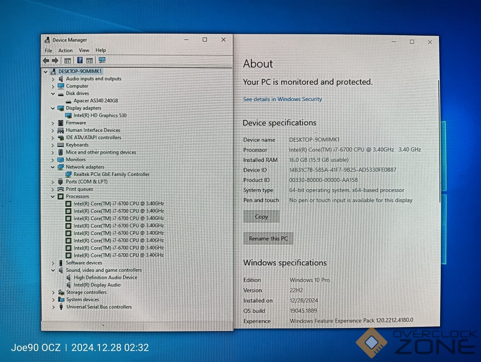Viewport: 481px width, 362px height.
Task: Collapse the Network adapters node
Action: (x=53, y=167)
